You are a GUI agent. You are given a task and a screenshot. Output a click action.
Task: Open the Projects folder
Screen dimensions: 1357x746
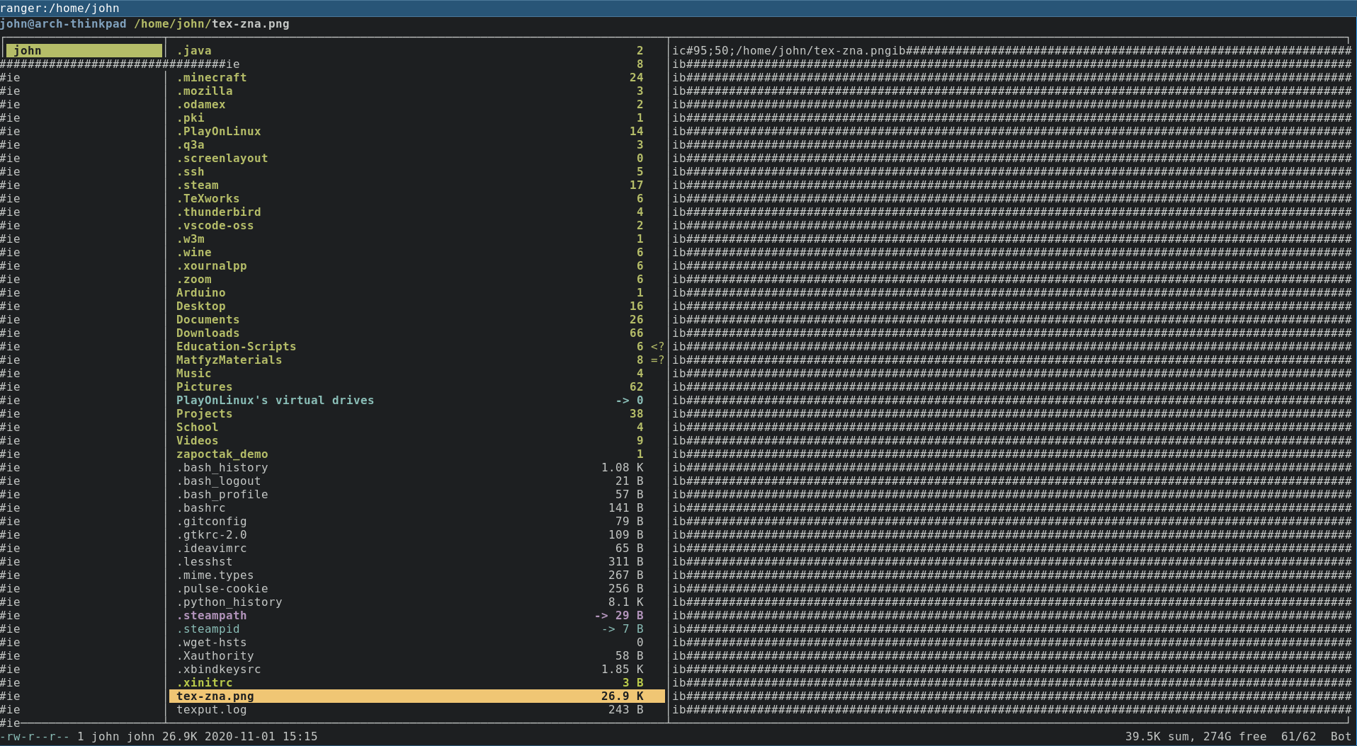coord(416,413)
